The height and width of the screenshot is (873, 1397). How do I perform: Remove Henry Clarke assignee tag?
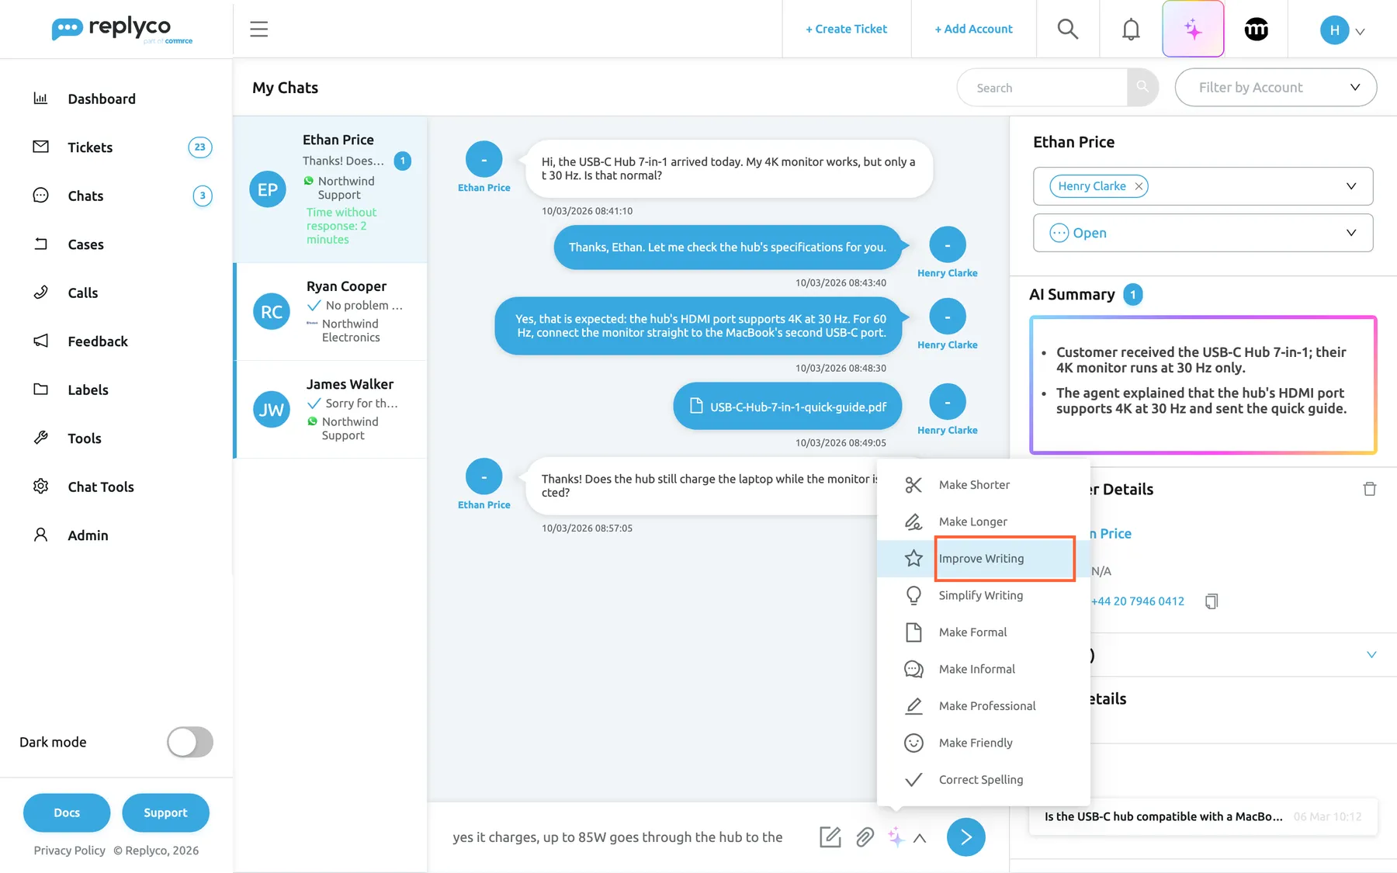point(1139,186)
